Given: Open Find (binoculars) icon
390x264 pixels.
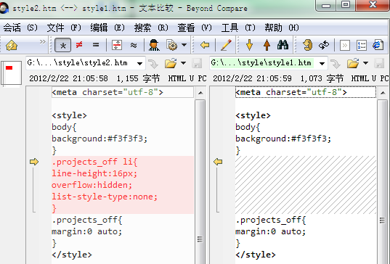Looking at the screenshot, I should [283, 45].
